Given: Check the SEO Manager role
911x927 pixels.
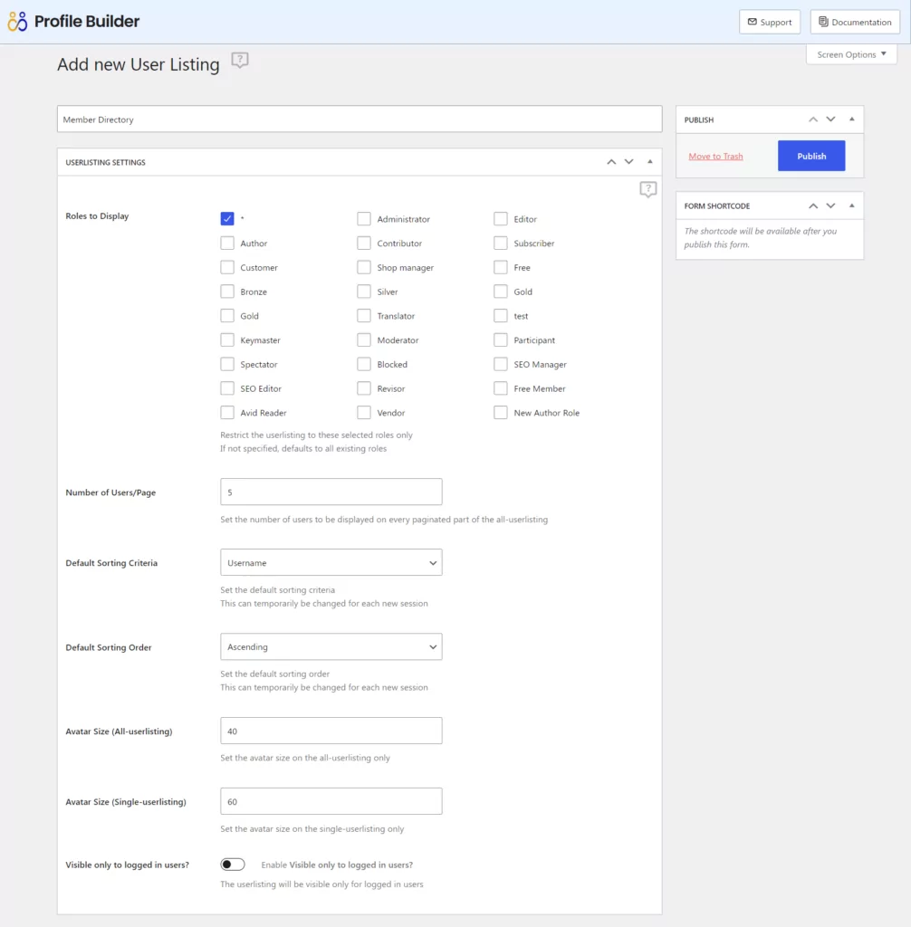Looking at the screenshot, I should tap(501, 364).
